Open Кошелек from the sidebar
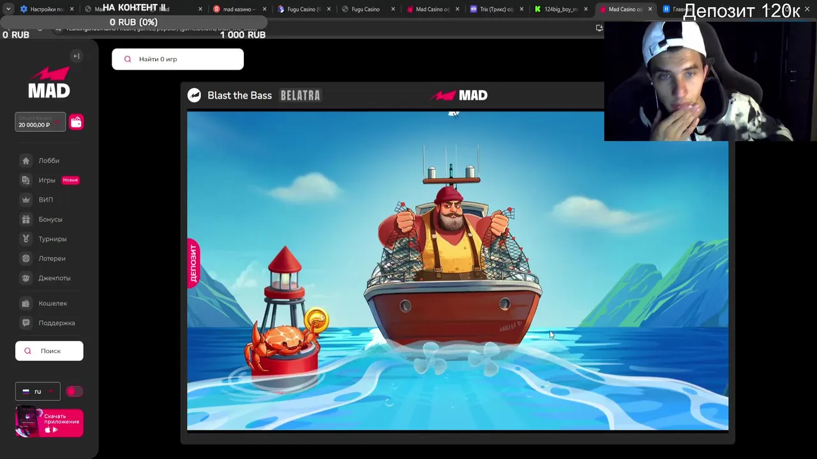The width and height of the screenshot is (817, 459). [52, 303]
